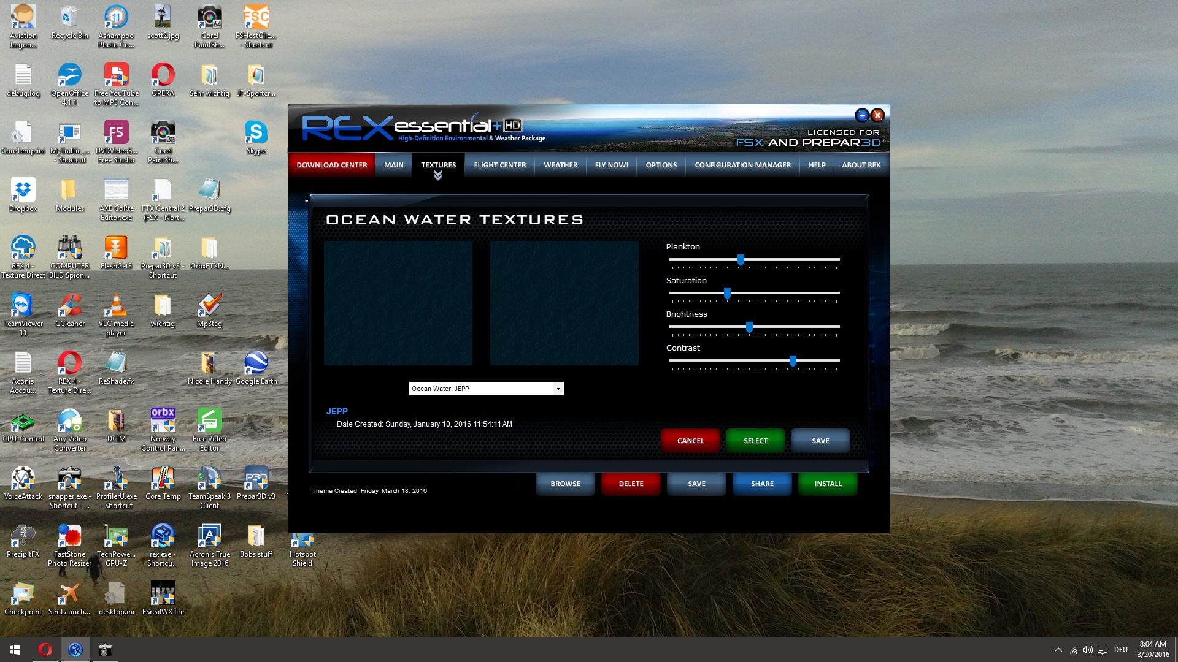
Task: Click the green Select button
Action: click(756, 441)
